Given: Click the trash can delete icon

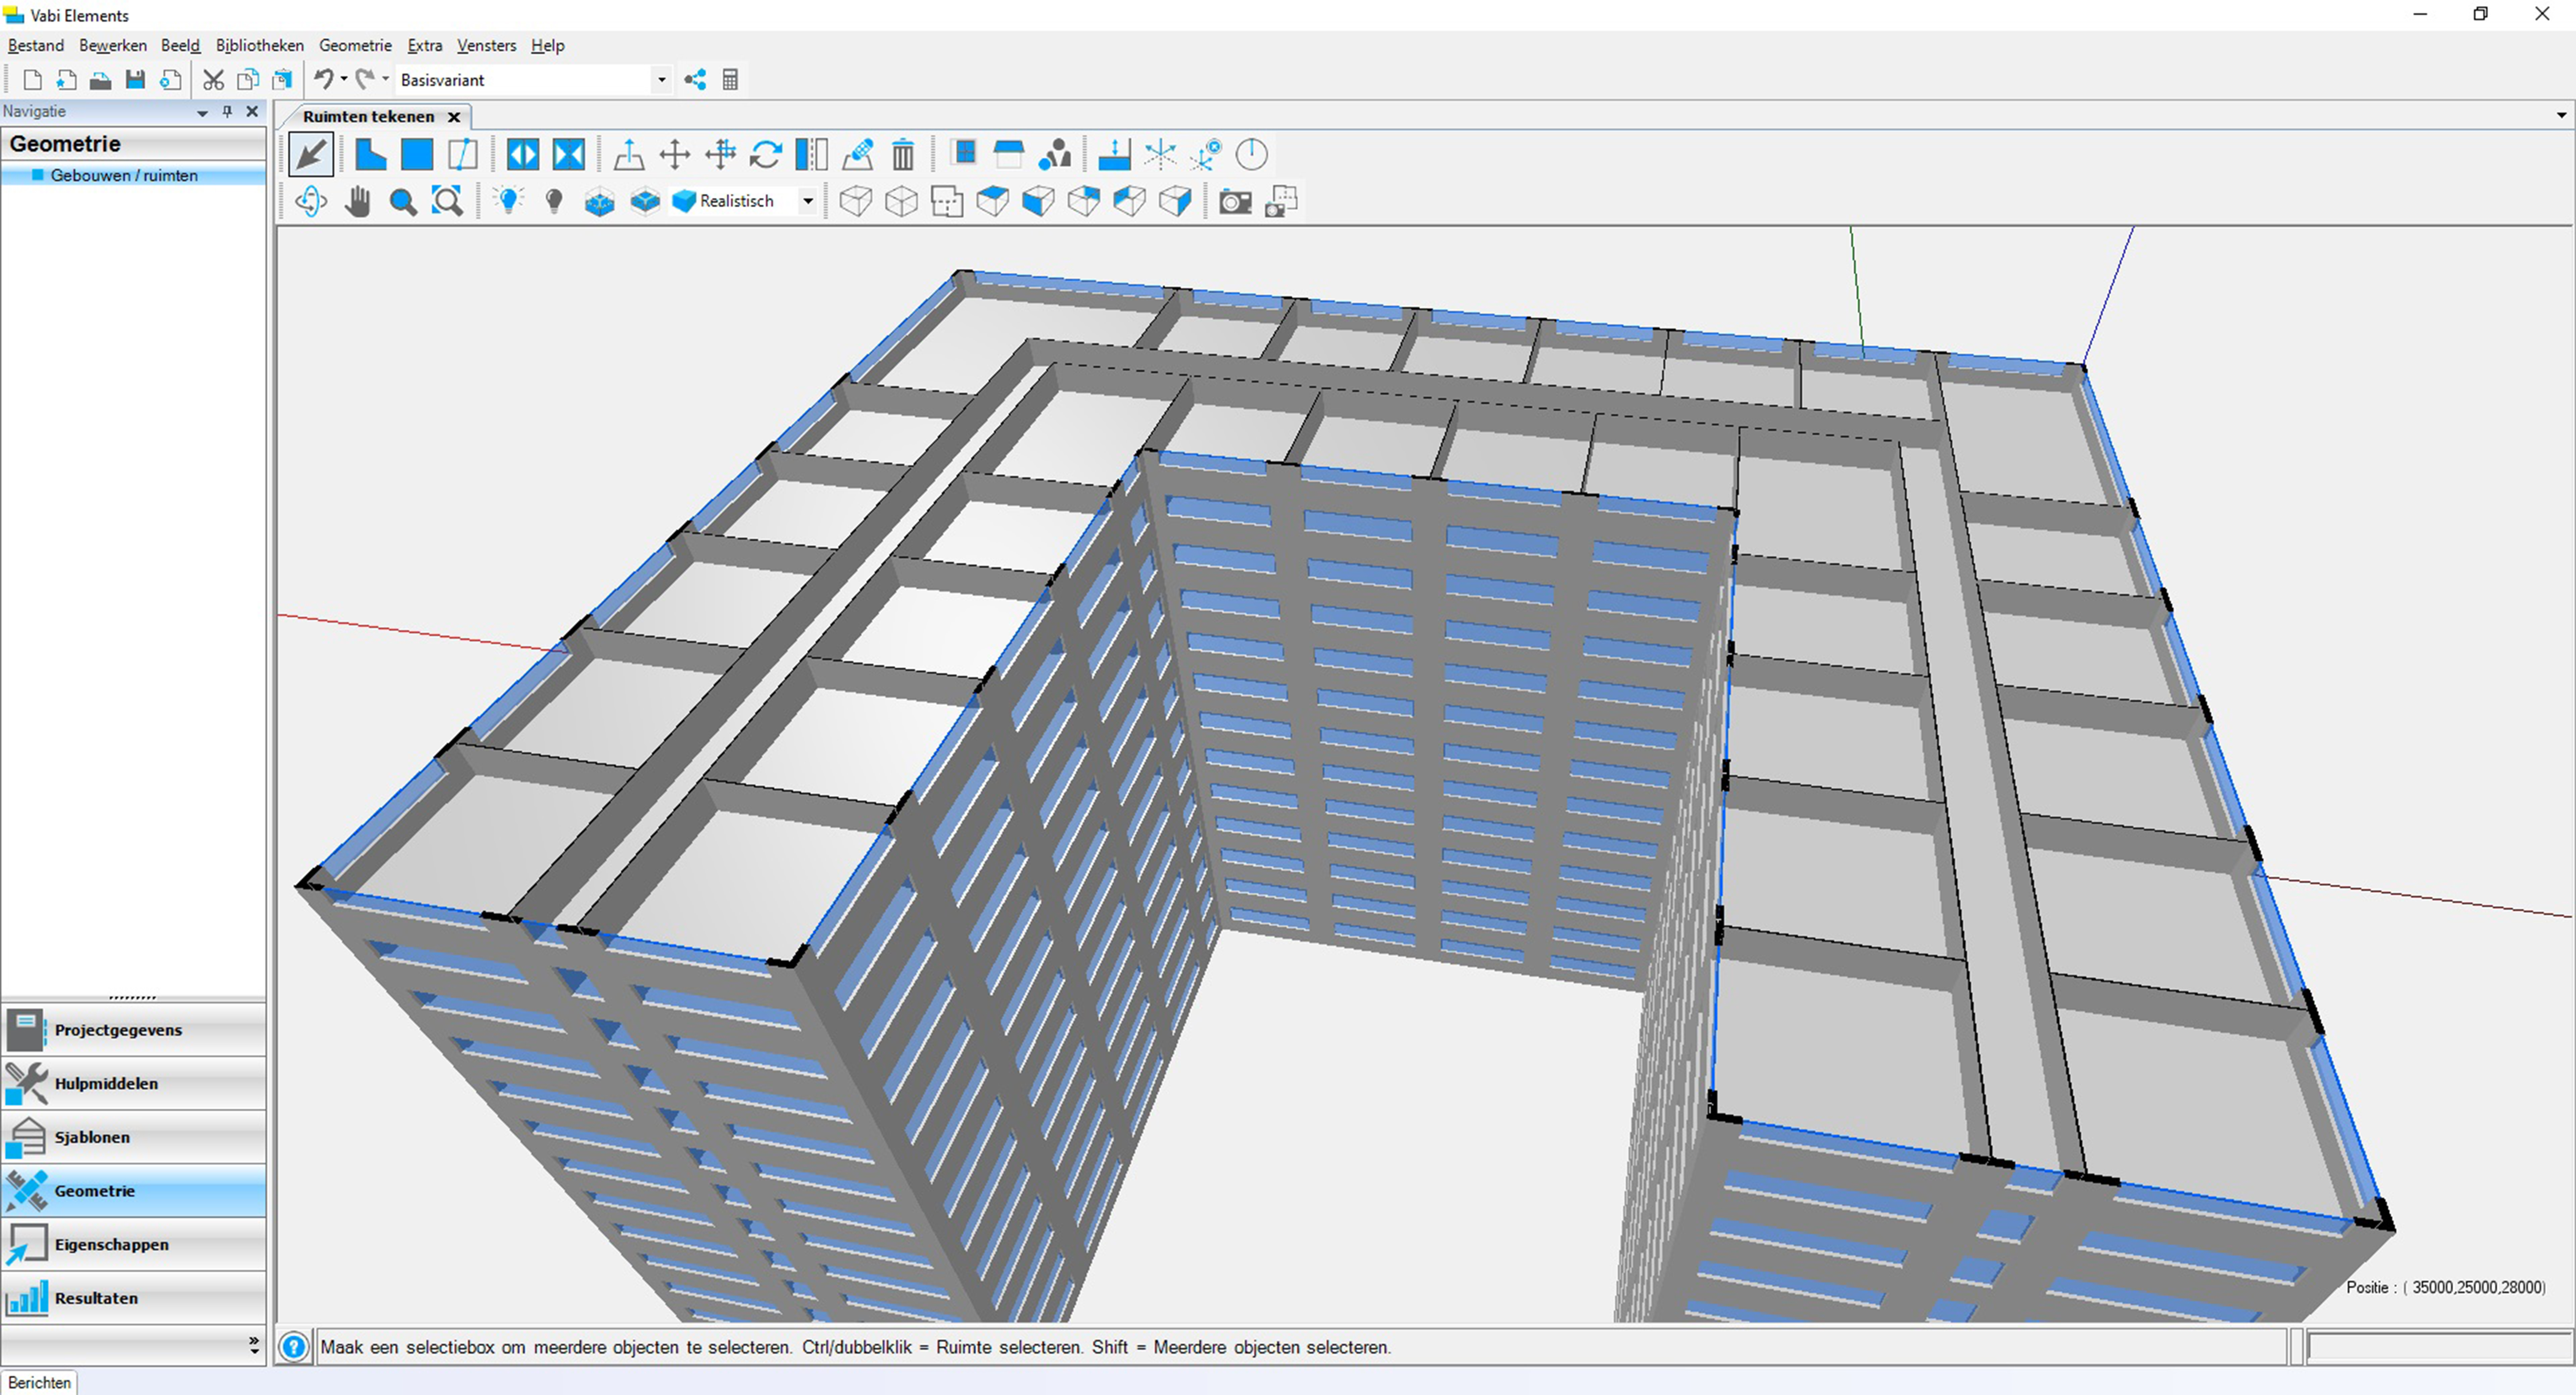Looking at the screenshot, I should tap(903, 155).
